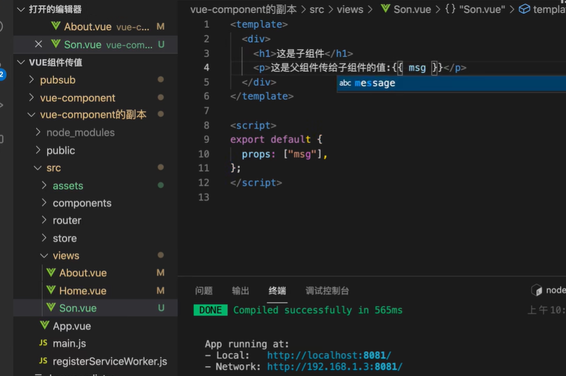
Task: Accept the message autocomplete suggestion
Action: coord(451,83)
